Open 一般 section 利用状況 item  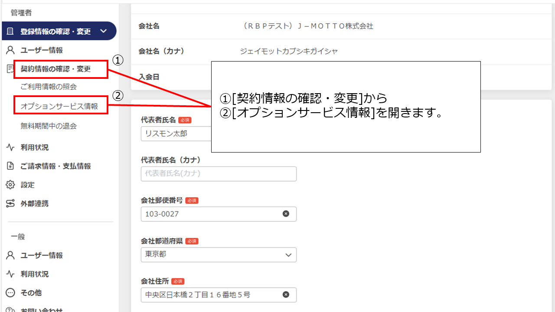(35, 274)
